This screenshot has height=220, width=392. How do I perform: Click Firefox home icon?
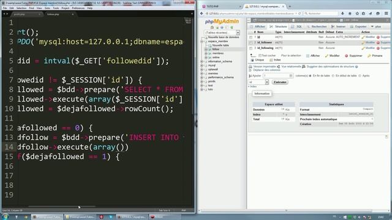click(x=350, y=13)
